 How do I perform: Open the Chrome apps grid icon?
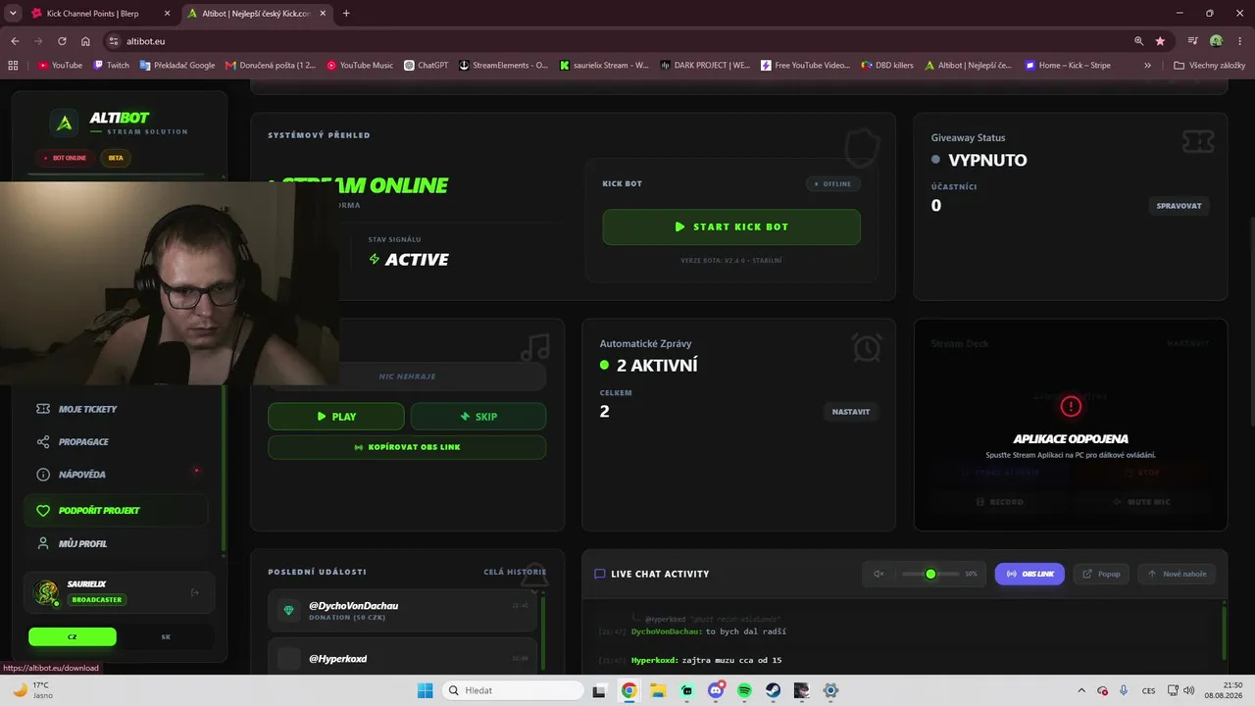pyautogui.click(x=13, y=66)
